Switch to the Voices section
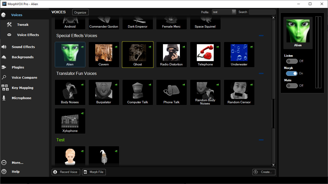Screen dimensions: 328x184 pos(17,15)
